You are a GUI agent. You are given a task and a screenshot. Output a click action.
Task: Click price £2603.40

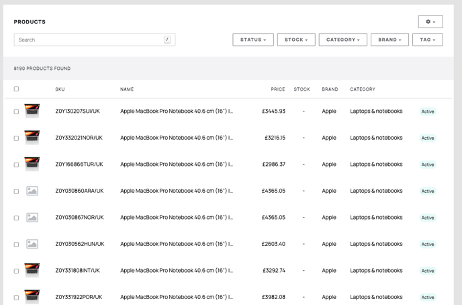coord(273,244)
